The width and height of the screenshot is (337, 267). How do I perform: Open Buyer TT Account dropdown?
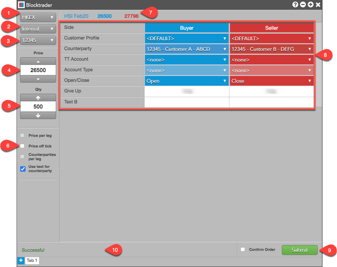tap(187, 60)
